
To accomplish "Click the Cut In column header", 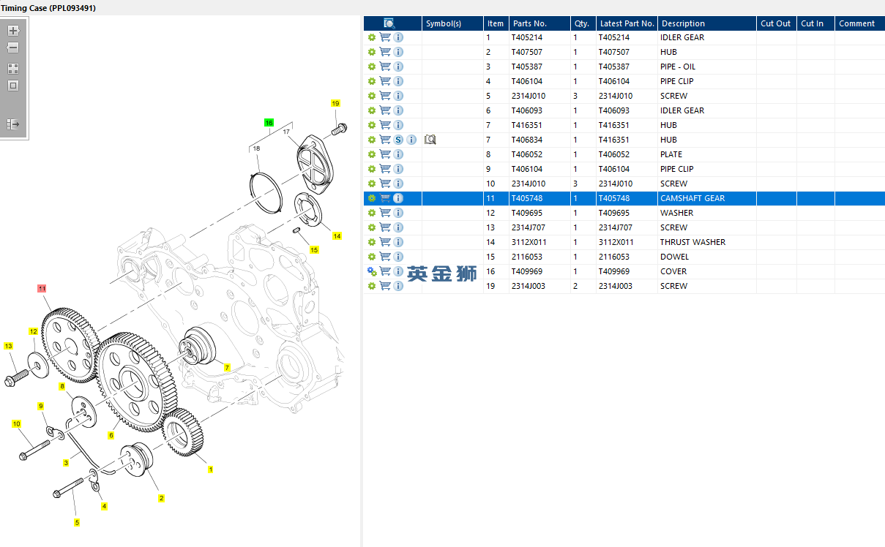I will pyautogui.click(x=815, y=23).
